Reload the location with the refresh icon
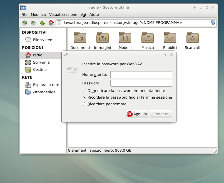Image resolution: width=224 pixels, height=183 pixels. pyautogui.click(x=213, y=22)
